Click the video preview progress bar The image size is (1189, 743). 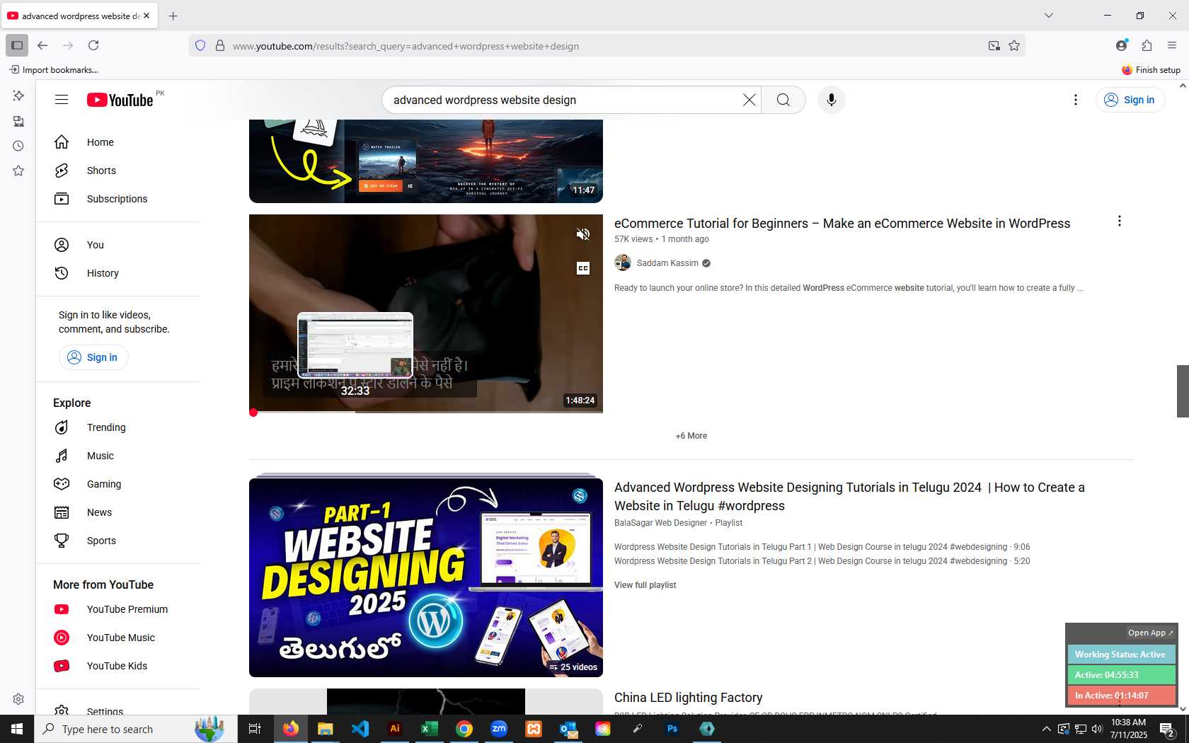[x=426, y=412]
